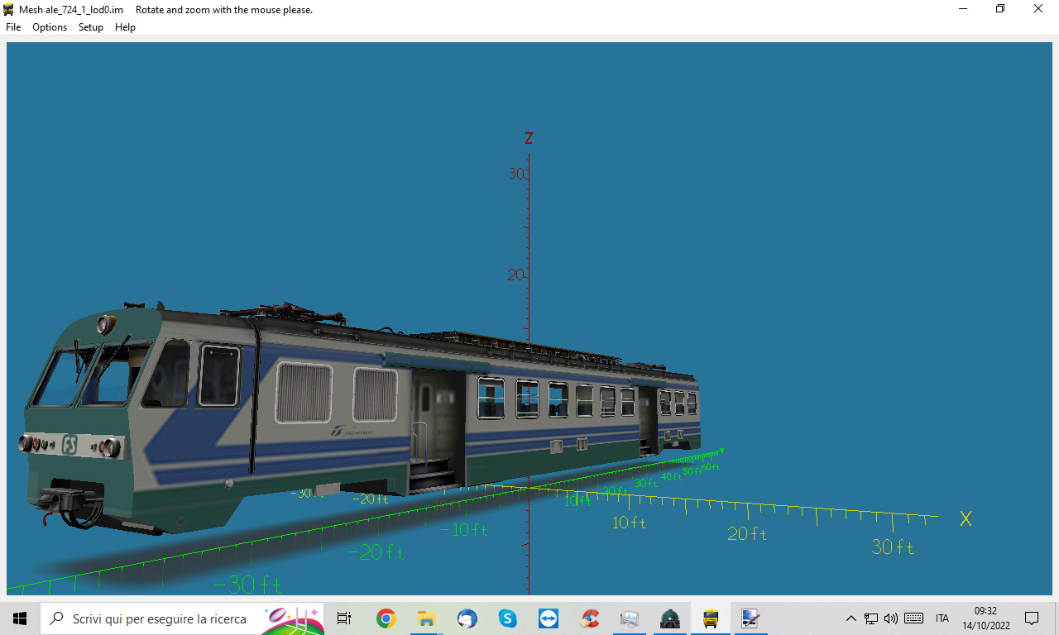This screenshot has height=635, width=1059.
Task: Click the yellow X axis label
Action: pos(966,519)
